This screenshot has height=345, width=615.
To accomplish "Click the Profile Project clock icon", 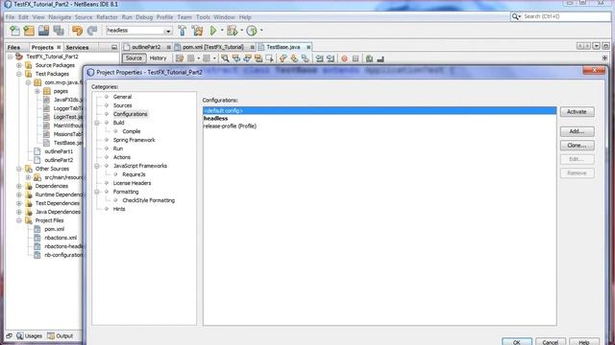I will pyautogui.click(x=252, y=31).
